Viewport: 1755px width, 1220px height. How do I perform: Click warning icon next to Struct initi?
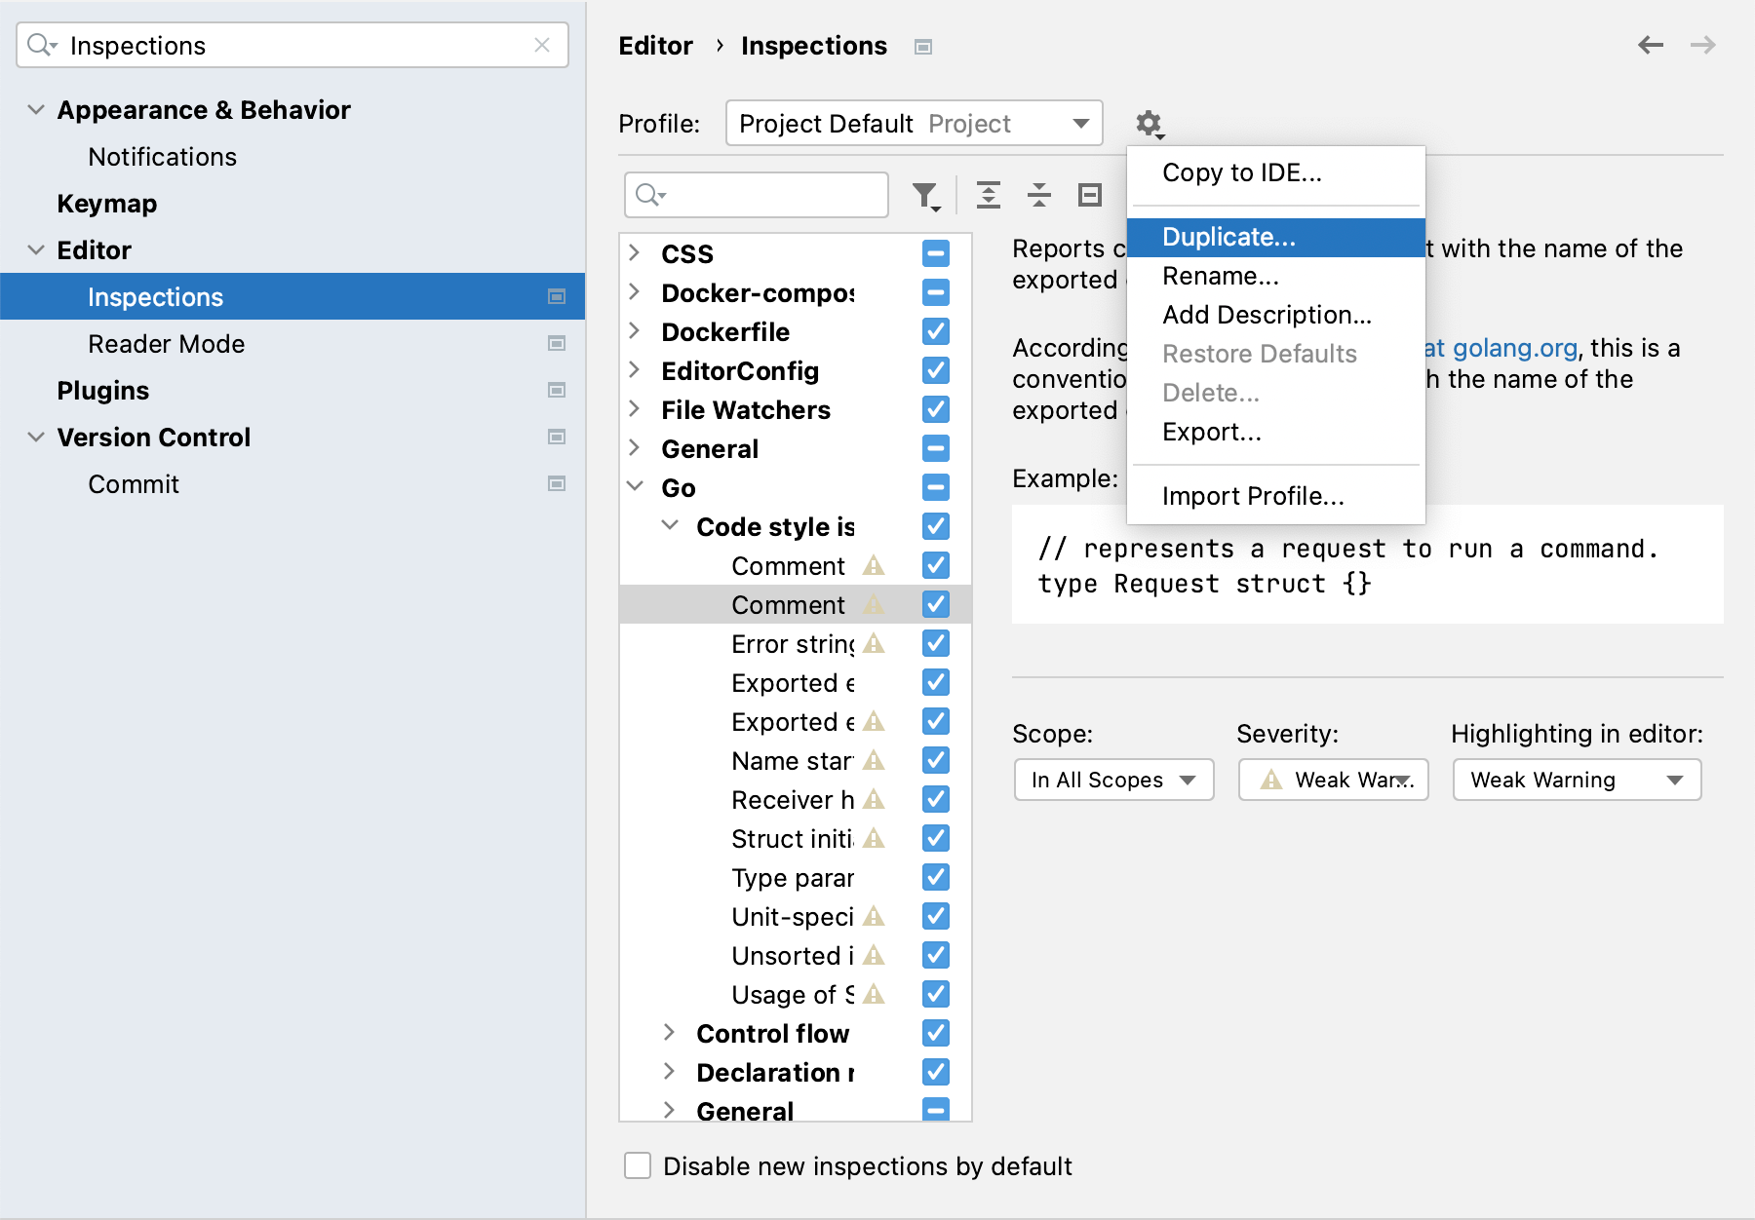pos(874,838)
